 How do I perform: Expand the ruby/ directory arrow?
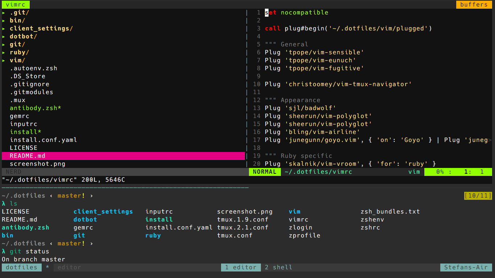[x=4, y=52]
